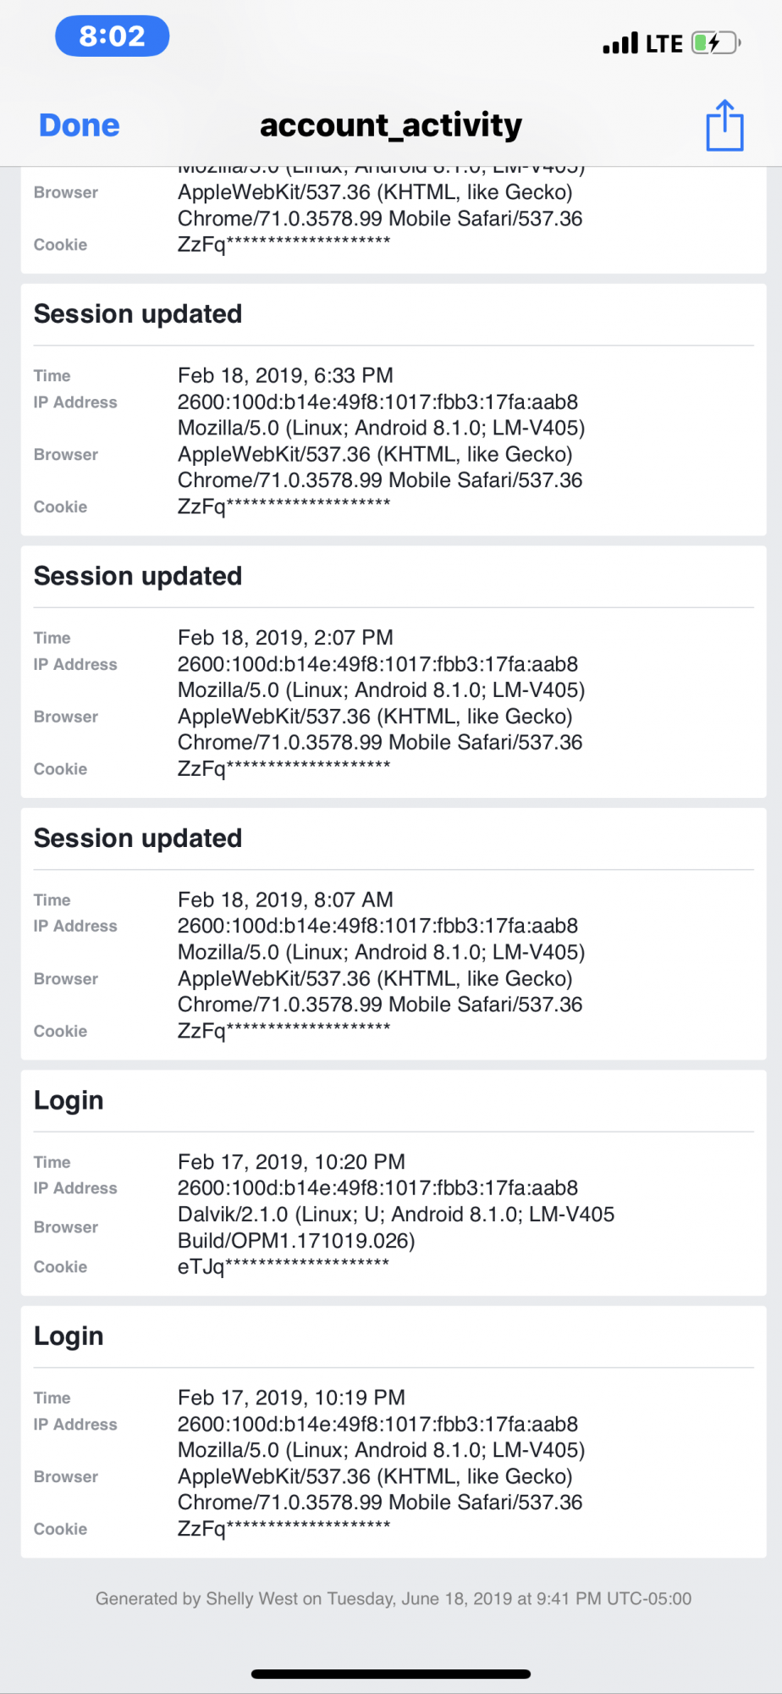Tap the Share icon in the header

click(724, 125)
